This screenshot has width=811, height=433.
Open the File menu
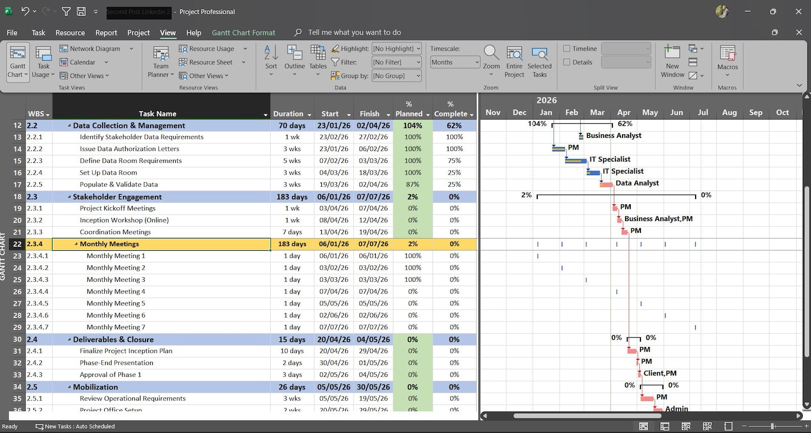pos(12,32)
